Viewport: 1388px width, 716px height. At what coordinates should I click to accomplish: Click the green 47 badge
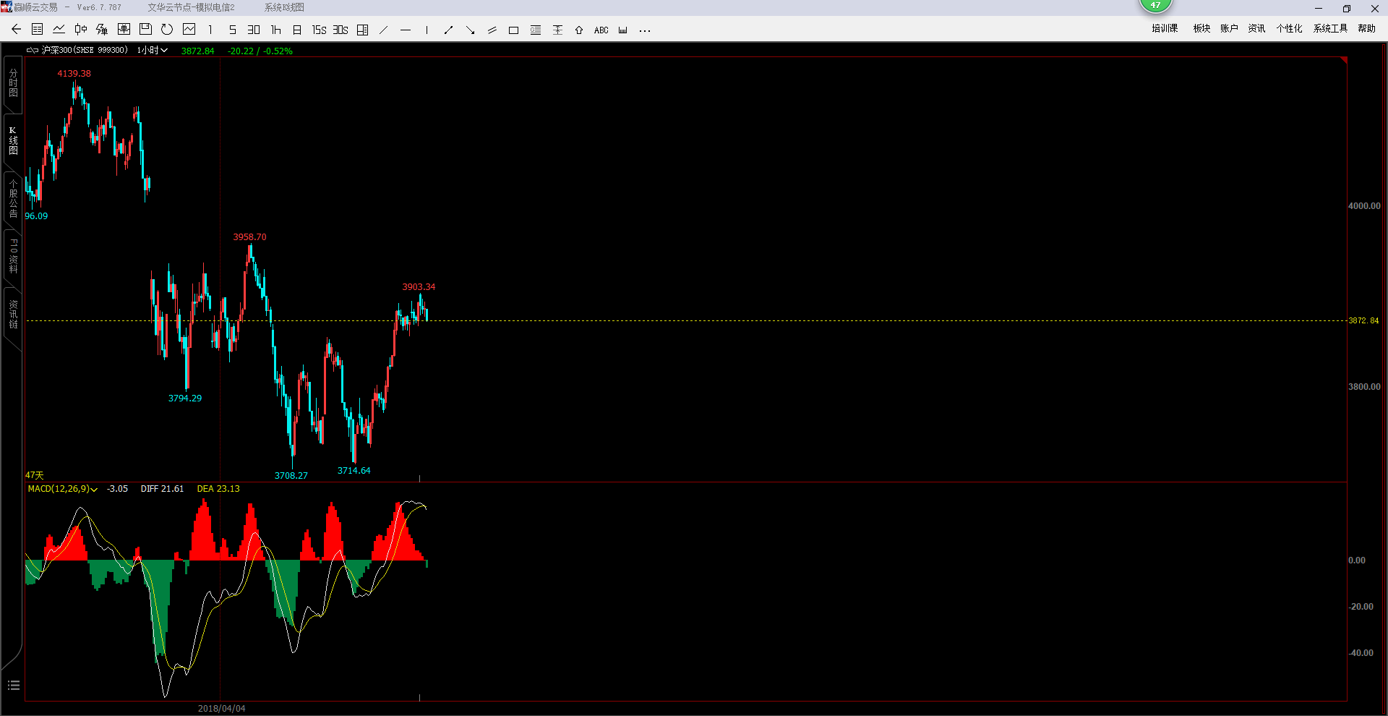click(x=1155, y=5)
